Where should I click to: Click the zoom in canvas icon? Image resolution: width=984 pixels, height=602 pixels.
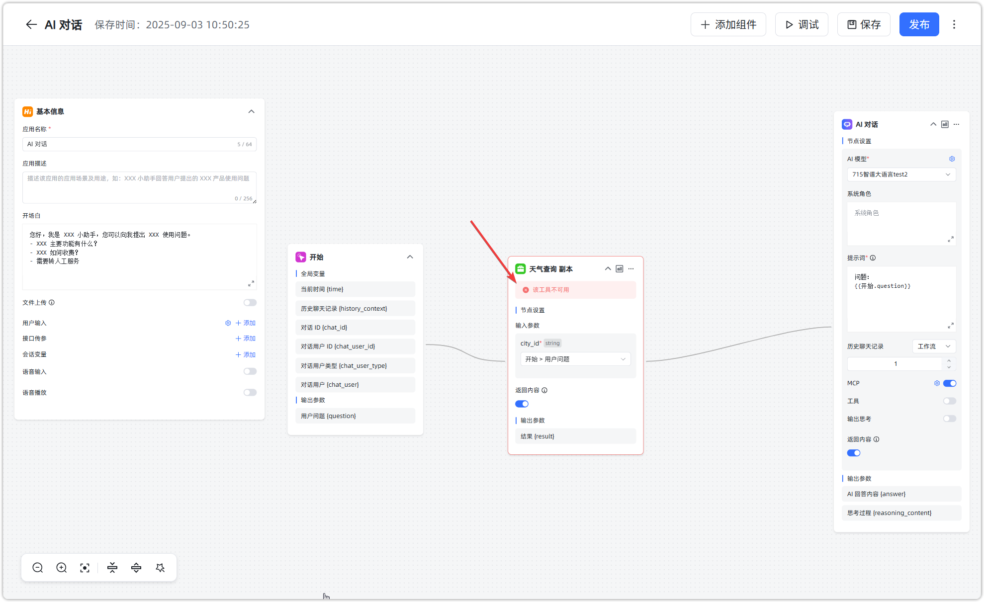(62, 568)
